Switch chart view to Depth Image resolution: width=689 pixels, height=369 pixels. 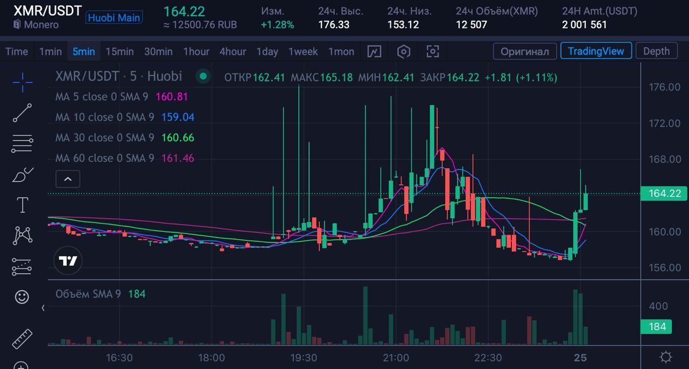pyautogui.click(x=656, y=52)
